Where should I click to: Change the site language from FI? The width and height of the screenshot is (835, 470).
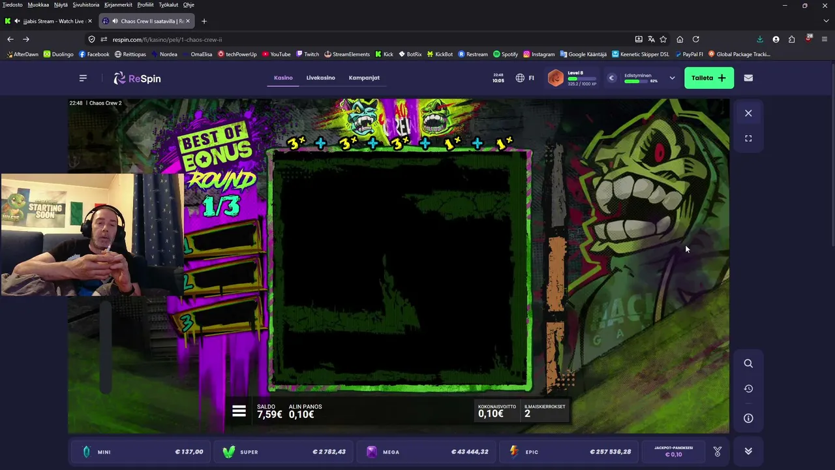coord(525,78)
